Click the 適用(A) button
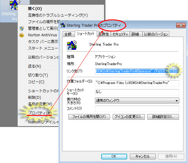The image size is (188, 163). tap(171, 156)
